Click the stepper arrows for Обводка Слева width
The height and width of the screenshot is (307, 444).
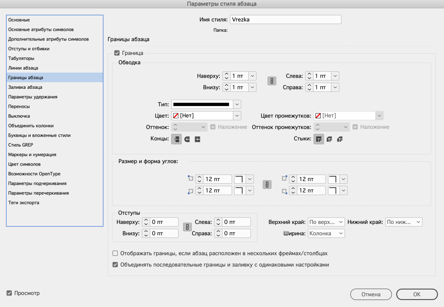click(x=309, y=76)
